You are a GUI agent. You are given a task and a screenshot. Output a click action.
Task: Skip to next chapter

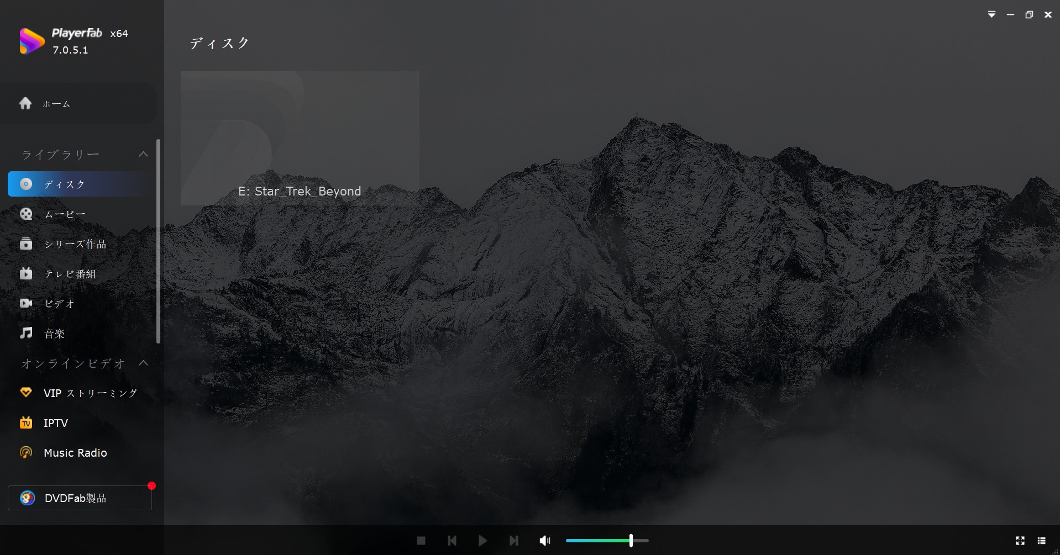coord(514,541)
